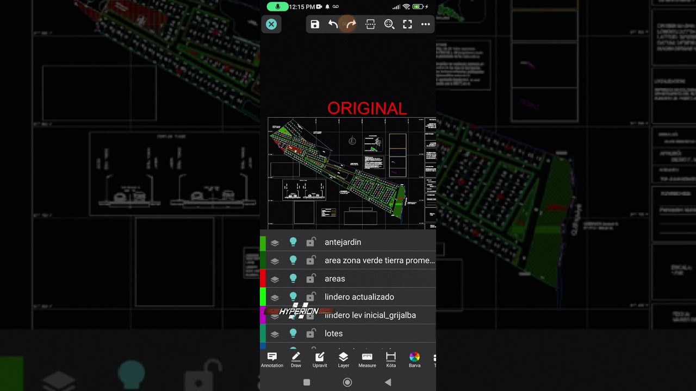696x391 pixels.
Task: Save the current drawing
Action: point(315,24)
